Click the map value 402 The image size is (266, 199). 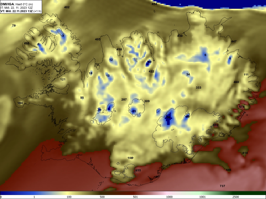67,7
